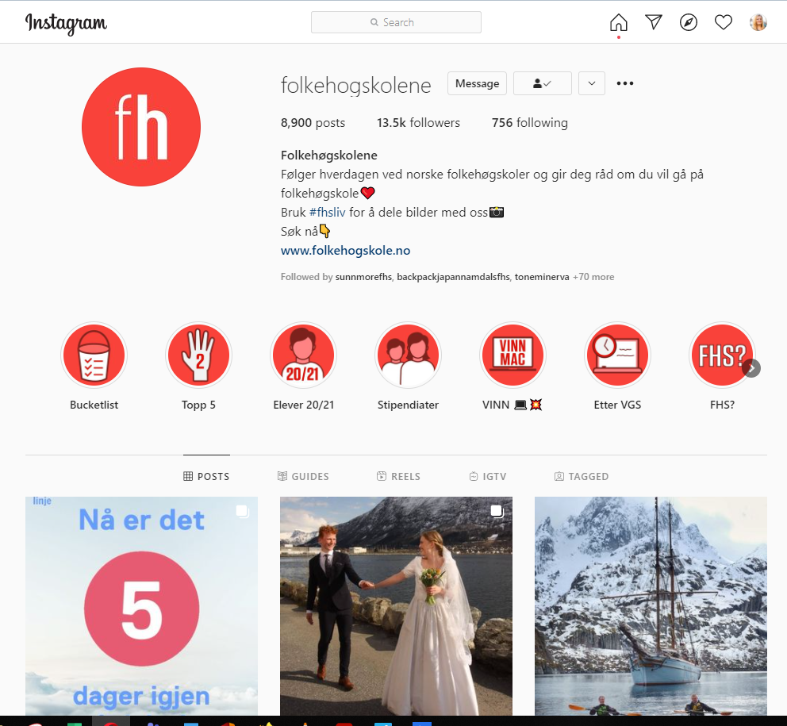Switch to the REELS tab
The width and height of the screenshot is (787, 726).
398,476
